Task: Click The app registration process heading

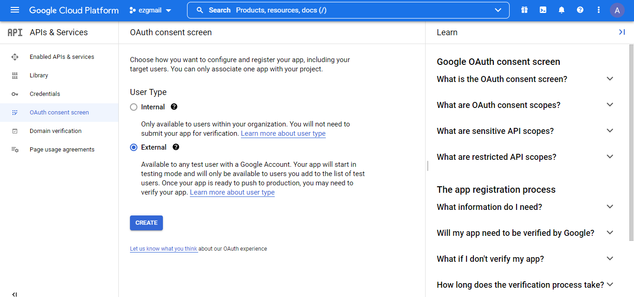Action: [x=496, y=190]
